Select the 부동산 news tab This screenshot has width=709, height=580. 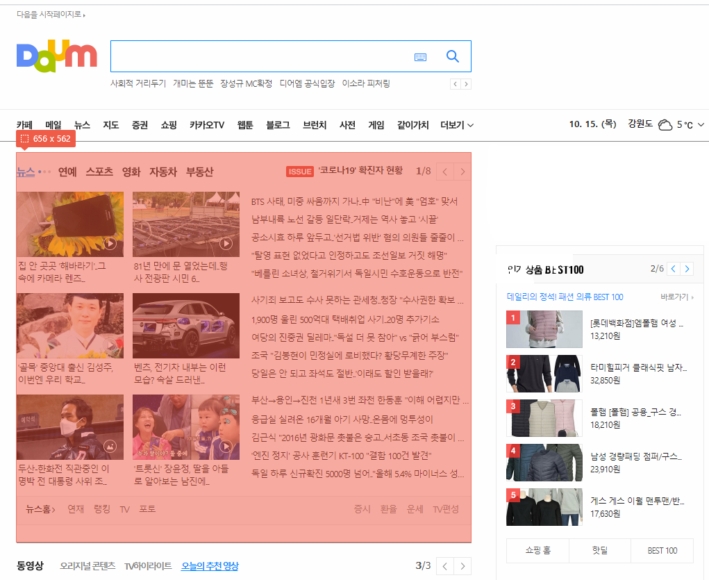(200, 172)
